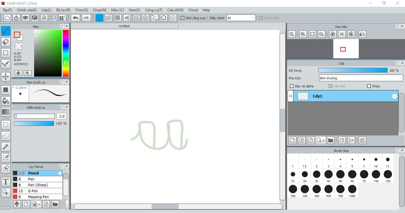Delete layer with trash icon
405x213 pixels.
click(x=362, y=140)
